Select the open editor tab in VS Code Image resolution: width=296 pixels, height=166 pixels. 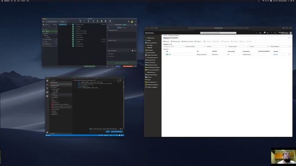85,80
